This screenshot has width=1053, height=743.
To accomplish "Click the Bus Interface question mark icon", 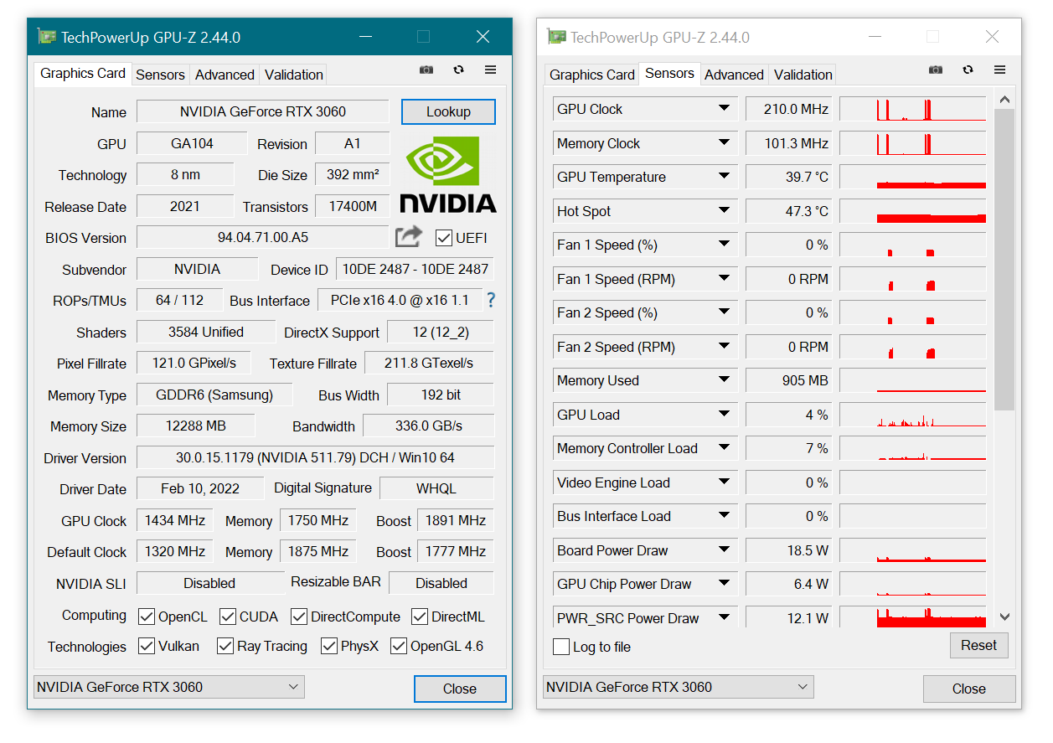I will 491,300.
